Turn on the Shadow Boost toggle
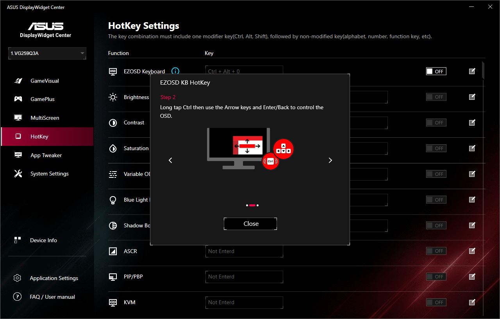Image resolution: width=500 pixels, height=319 pixels. [x=436, y=225]
